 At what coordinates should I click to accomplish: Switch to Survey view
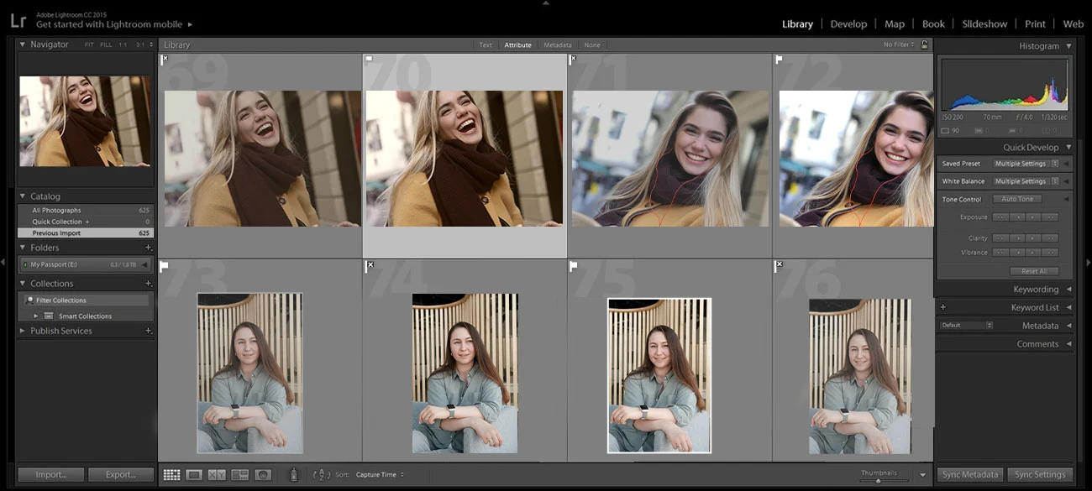pos(239,474)
